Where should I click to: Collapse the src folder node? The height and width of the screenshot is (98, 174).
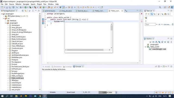pyautogui.click(x=4, y=19)
